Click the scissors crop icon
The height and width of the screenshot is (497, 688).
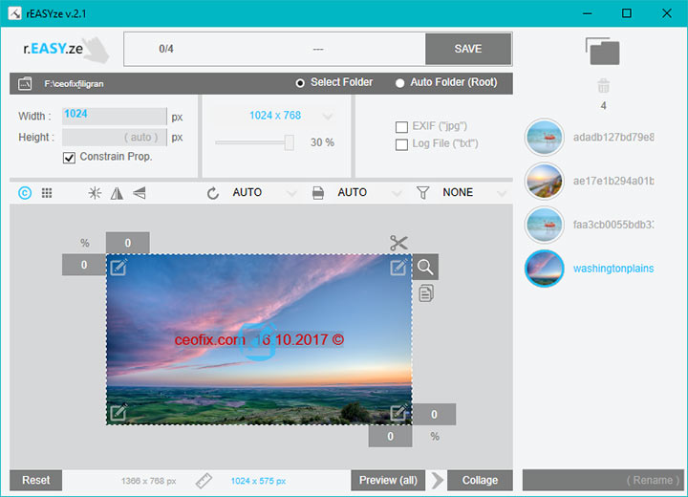(x=398, y=243)
